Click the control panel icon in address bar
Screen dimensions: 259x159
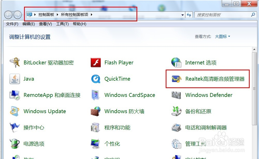point(30,15)
